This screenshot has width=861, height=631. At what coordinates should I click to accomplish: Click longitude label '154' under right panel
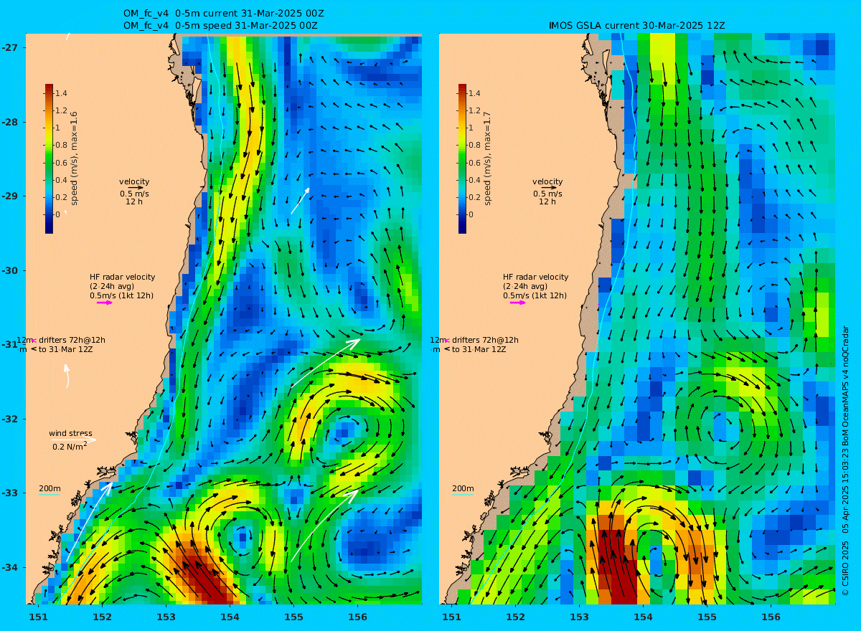pyautogui.click(x=644, y=617)
